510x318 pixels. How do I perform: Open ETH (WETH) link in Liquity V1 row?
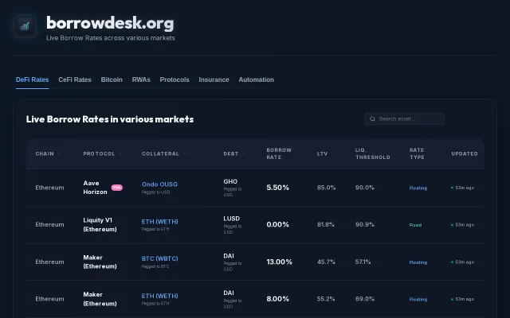pyautogui.click(x=159, y=222)
